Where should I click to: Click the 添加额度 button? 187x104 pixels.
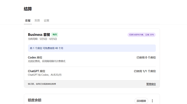coord(141,101)
